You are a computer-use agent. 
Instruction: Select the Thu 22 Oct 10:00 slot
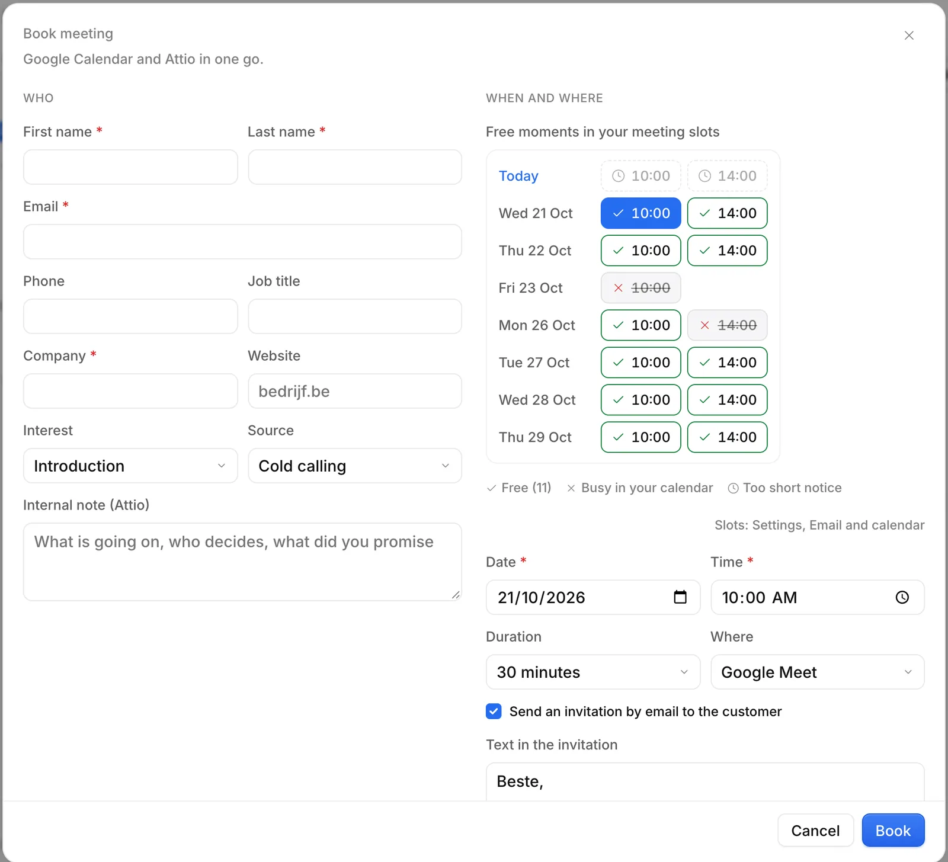[641, 251]
